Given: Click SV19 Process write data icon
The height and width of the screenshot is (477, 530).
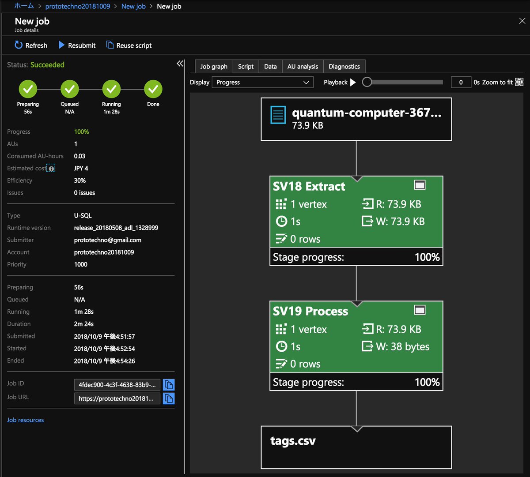Looking at the screenshot, I should point(367,346).
